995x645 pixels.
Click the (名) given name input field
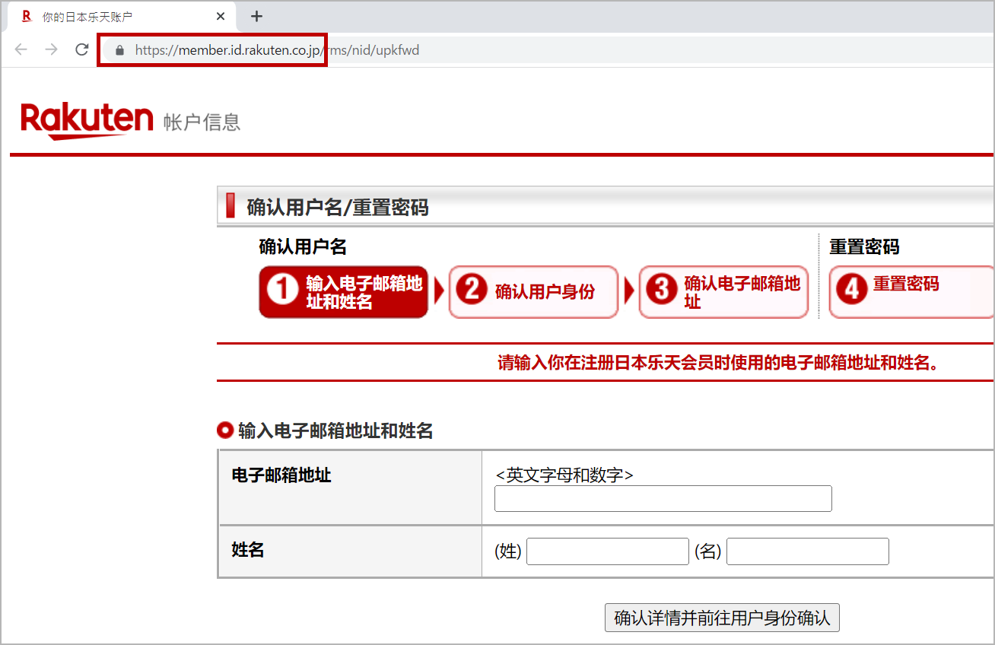(x=808, y=551)
